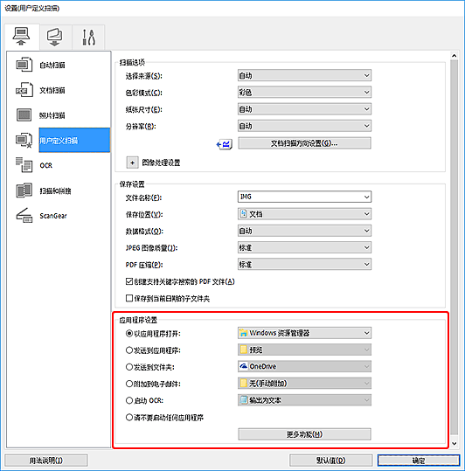
Task: Open the 无(手动附加) email dropdown
Action: pyautogui.click(x=304, y=384)
